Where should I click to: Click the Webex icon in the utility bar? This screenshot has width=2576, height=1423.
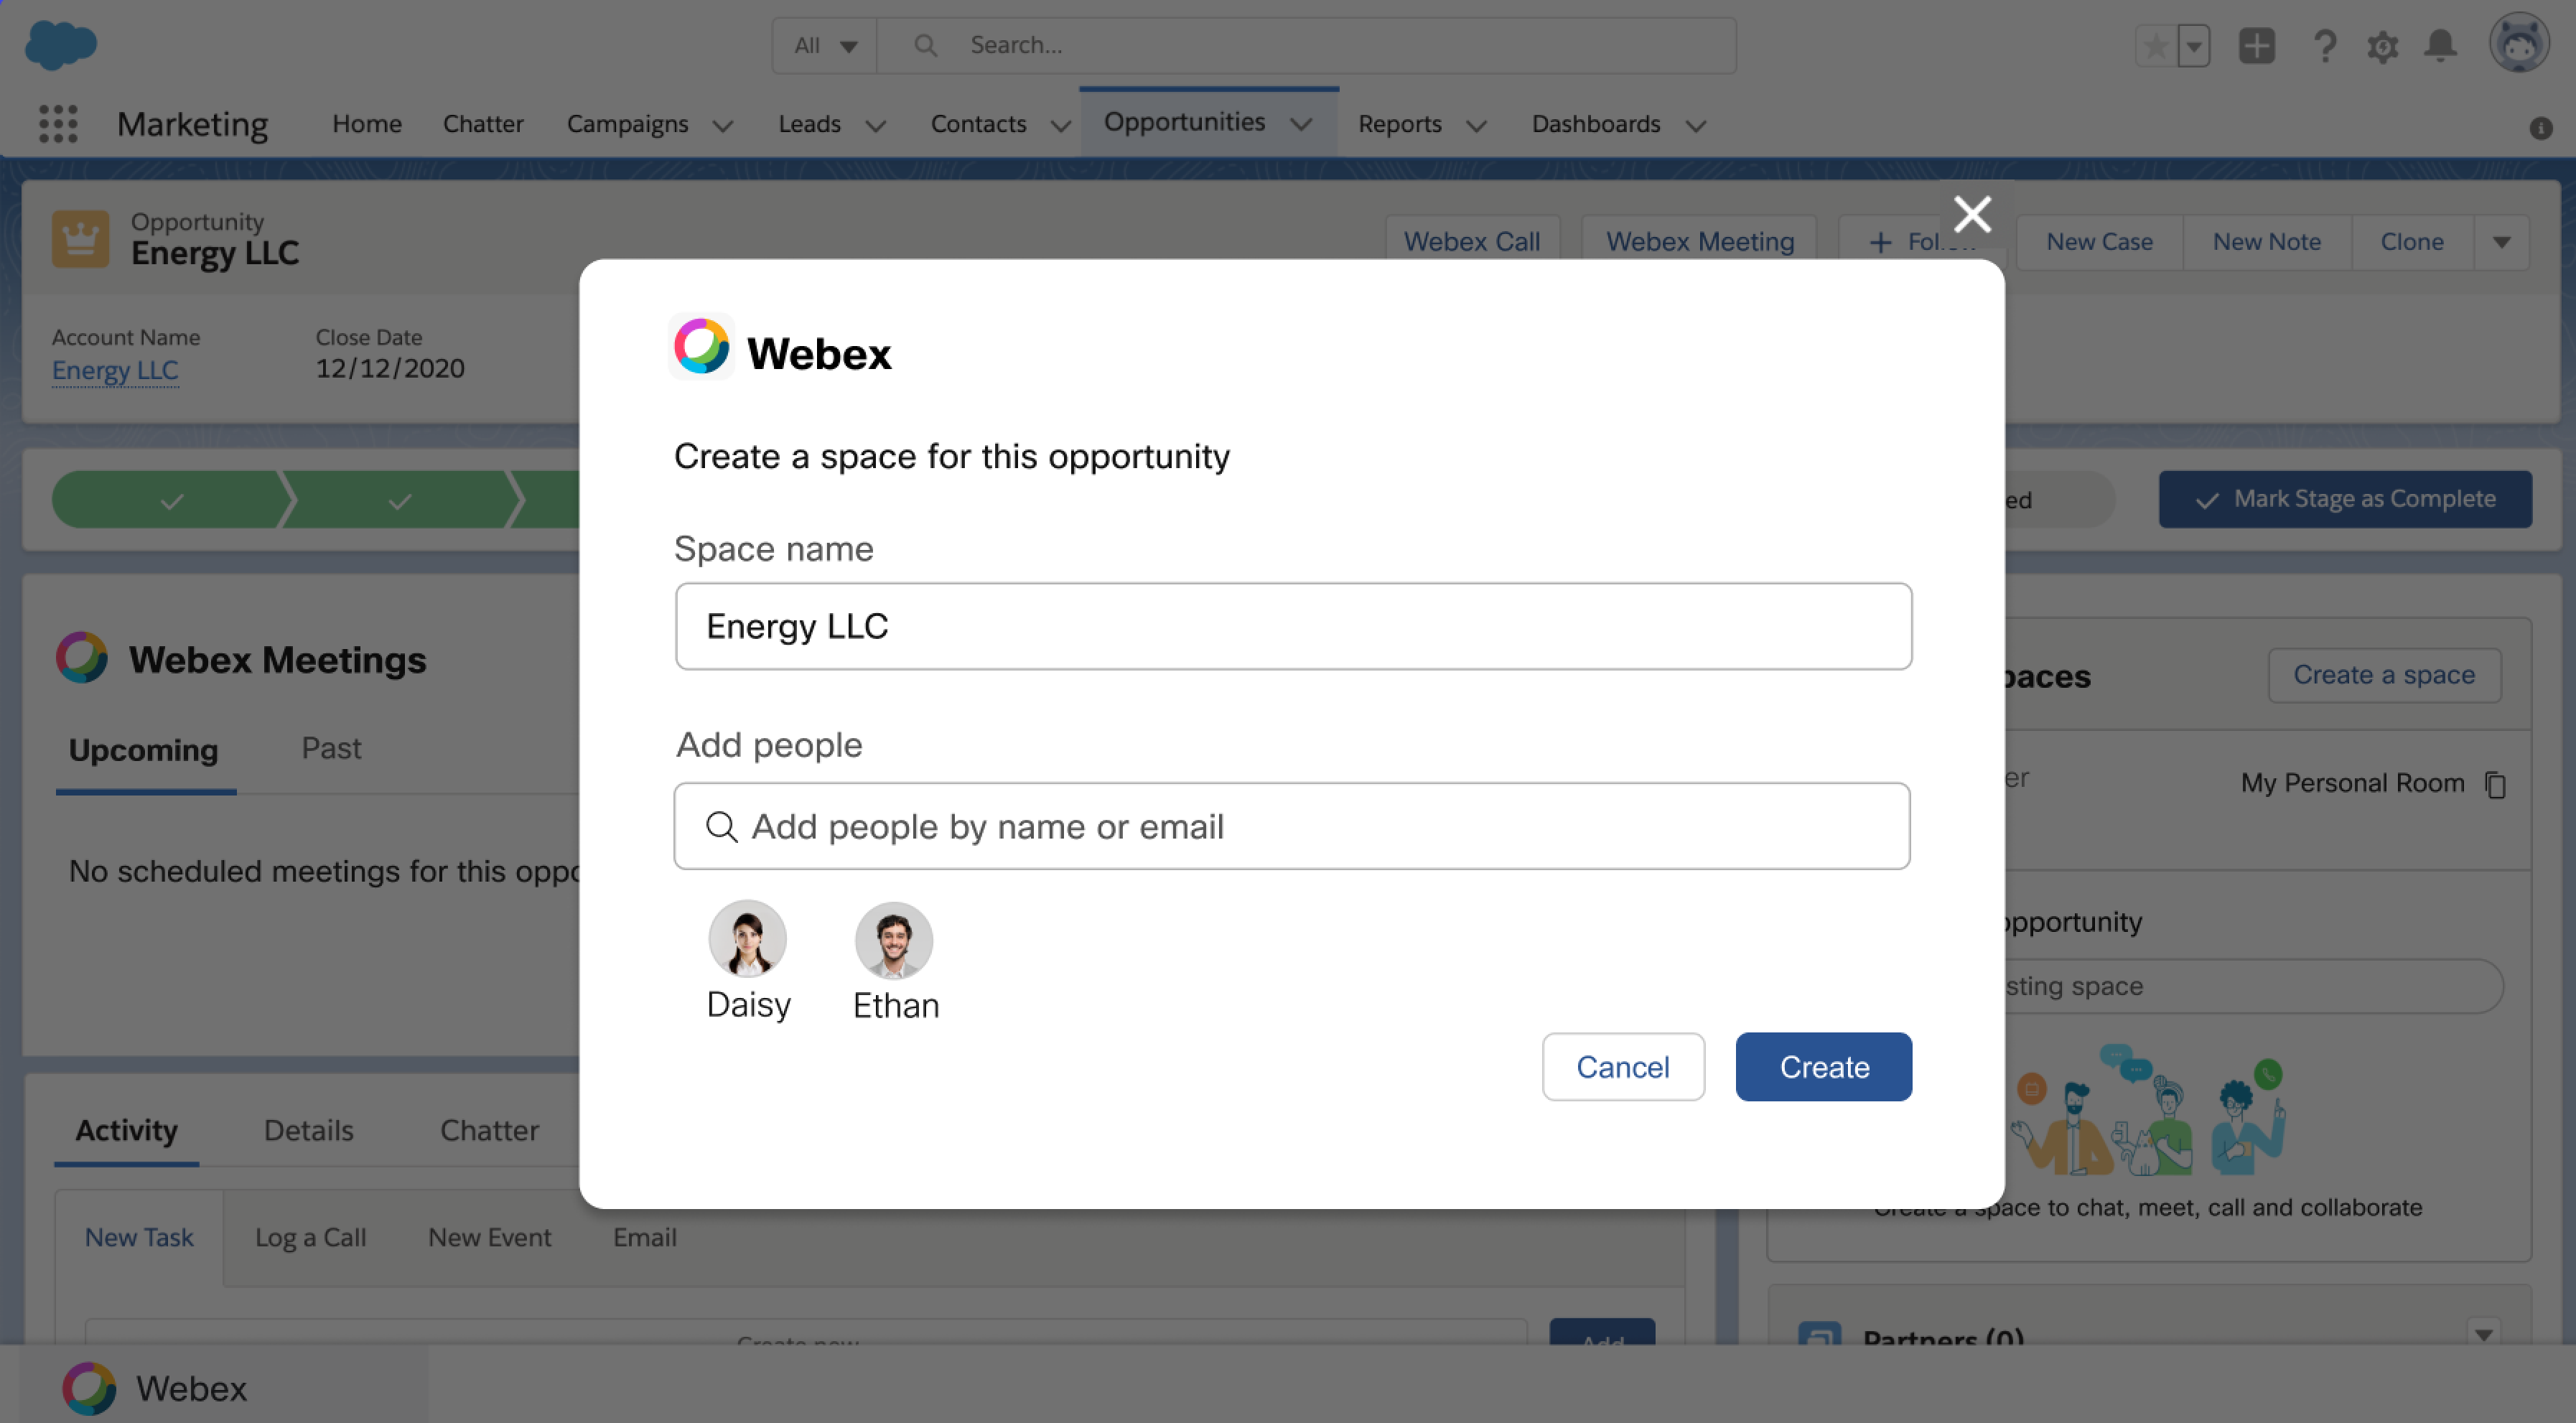click(x=89, y=1388)
